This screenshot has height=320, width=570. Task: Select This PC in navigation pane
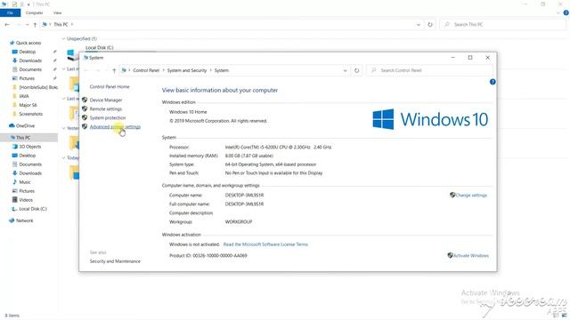click(23, 138)
